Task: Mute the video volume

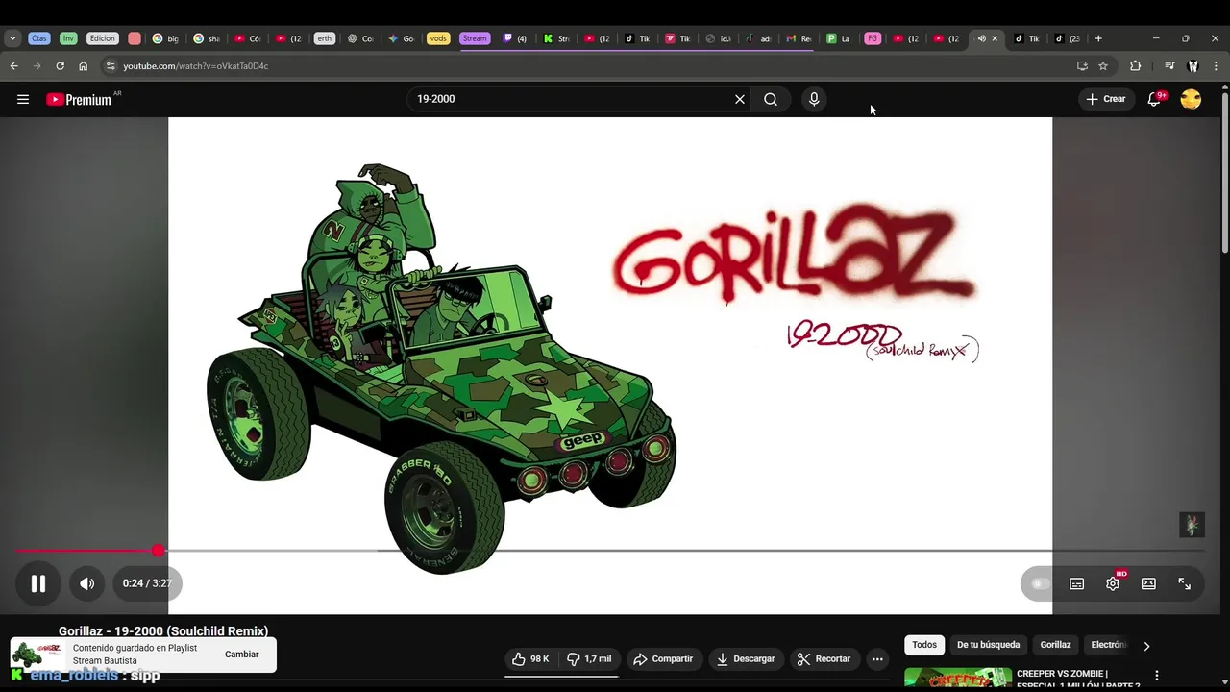Action: point(87,583)
